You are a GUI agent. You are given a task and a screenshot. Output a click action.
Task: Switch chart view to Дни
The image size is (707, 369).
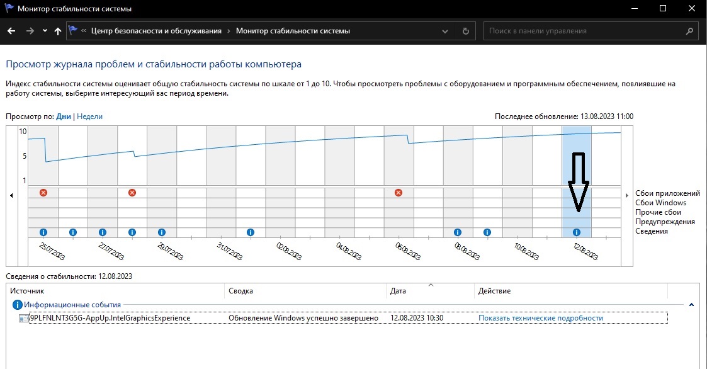coord(64,116)
